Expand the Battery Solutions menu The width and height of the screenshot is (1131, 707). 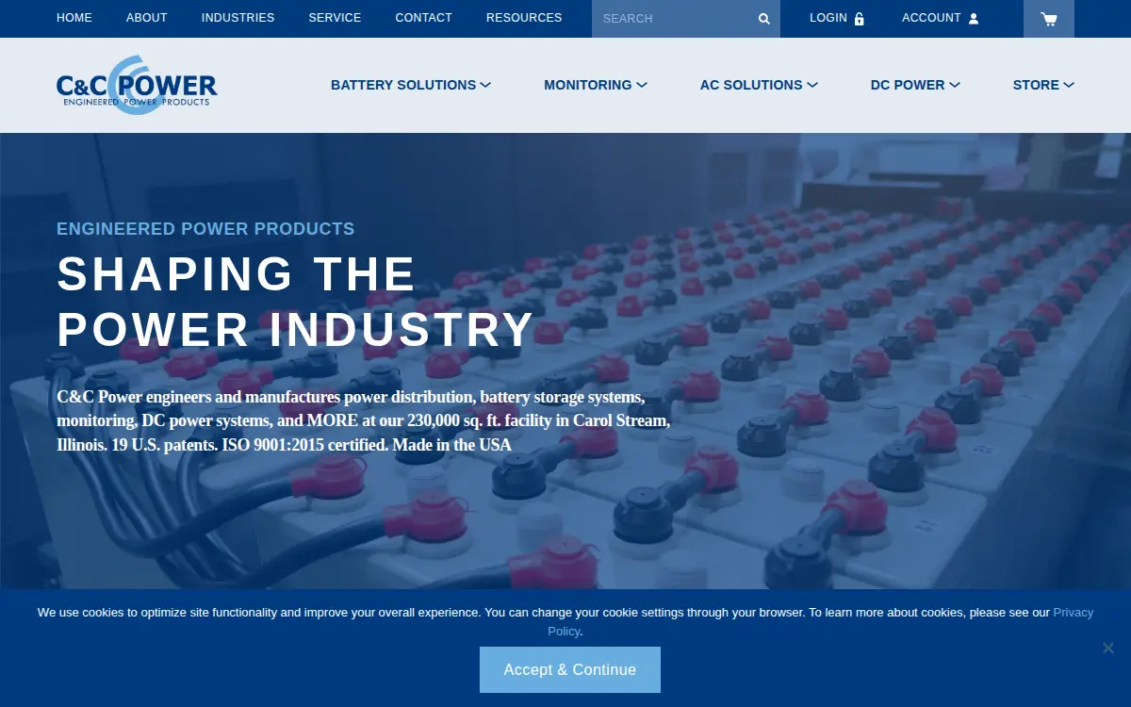pyautogui.click(x=411, y=85)
